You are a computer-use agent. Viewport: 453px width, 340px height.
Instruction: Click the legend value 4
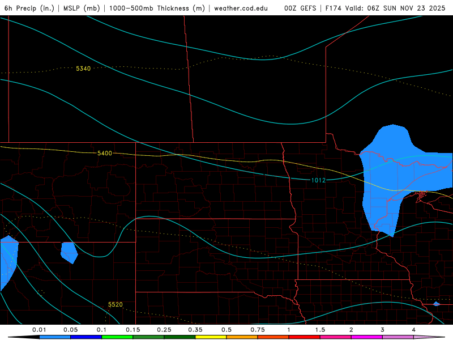(414, 330)
